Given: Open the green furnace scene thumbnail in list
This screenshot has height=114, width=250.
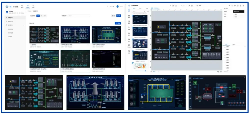Looking at the screenshot, I should [x=106, y=34].
